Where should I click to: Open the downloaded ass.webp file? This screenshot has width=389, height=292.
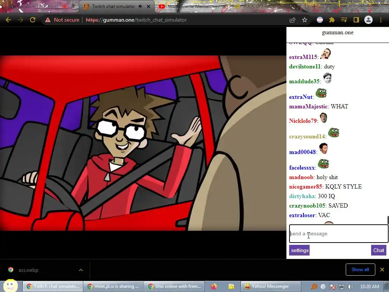click(28, 270)
